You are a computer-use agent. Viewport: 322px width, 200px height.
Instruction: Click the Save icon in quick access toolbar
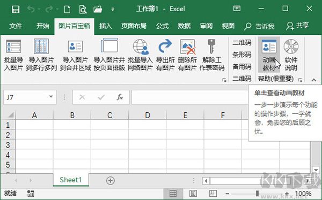point(16,9)
